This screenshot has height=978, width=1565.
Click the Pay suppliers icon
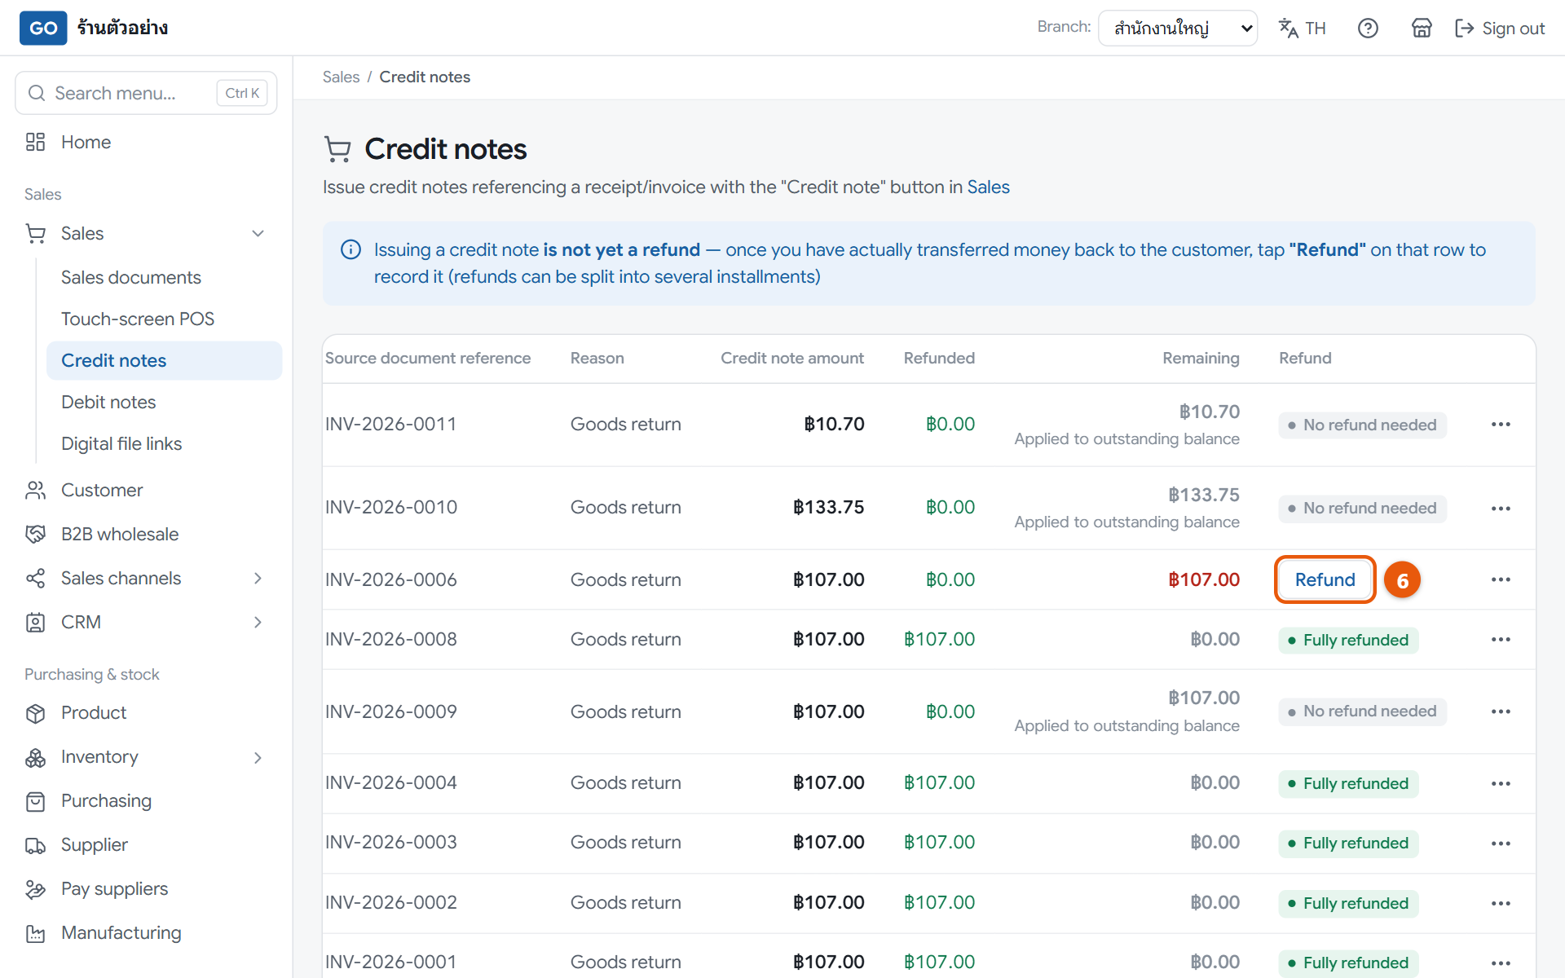pos(35,889)
